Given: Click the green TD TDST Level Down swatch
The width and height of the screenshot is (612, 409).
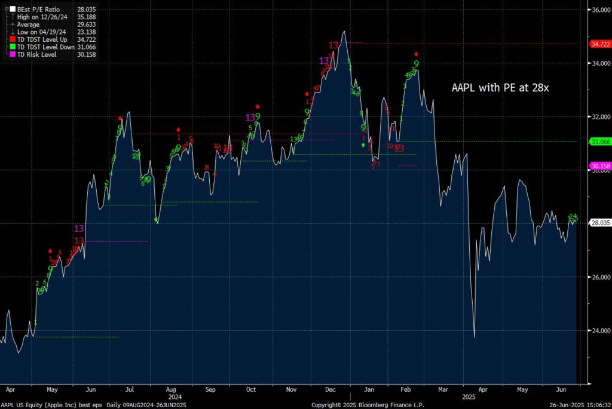Looking at the screenshot, I should click(x=13, y=47).
